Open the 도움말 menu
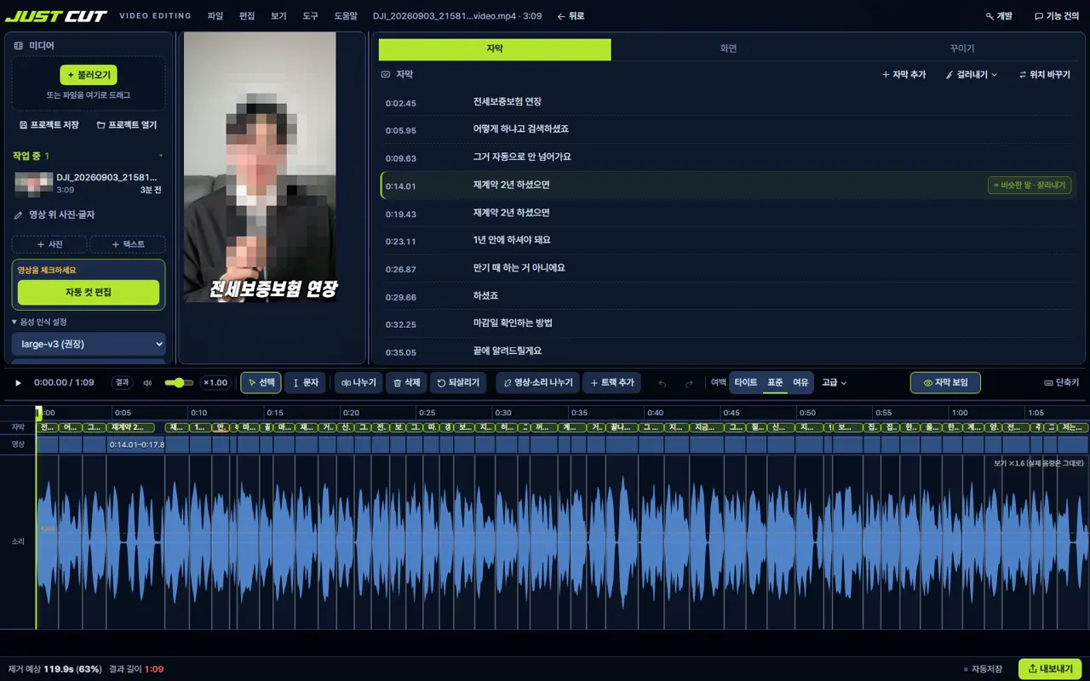This screenshot has width=1090, height=681. click(x=346, y=16)
